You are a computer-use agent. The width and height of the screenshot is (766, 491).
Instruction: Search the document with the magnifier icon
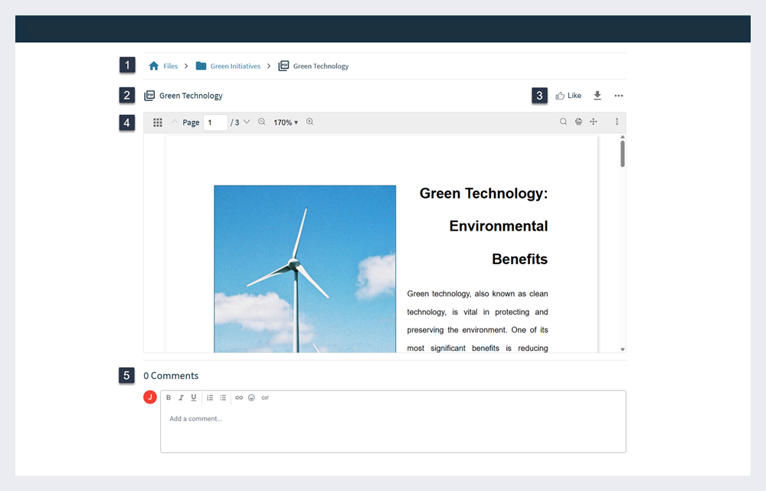tap(563, 122)
